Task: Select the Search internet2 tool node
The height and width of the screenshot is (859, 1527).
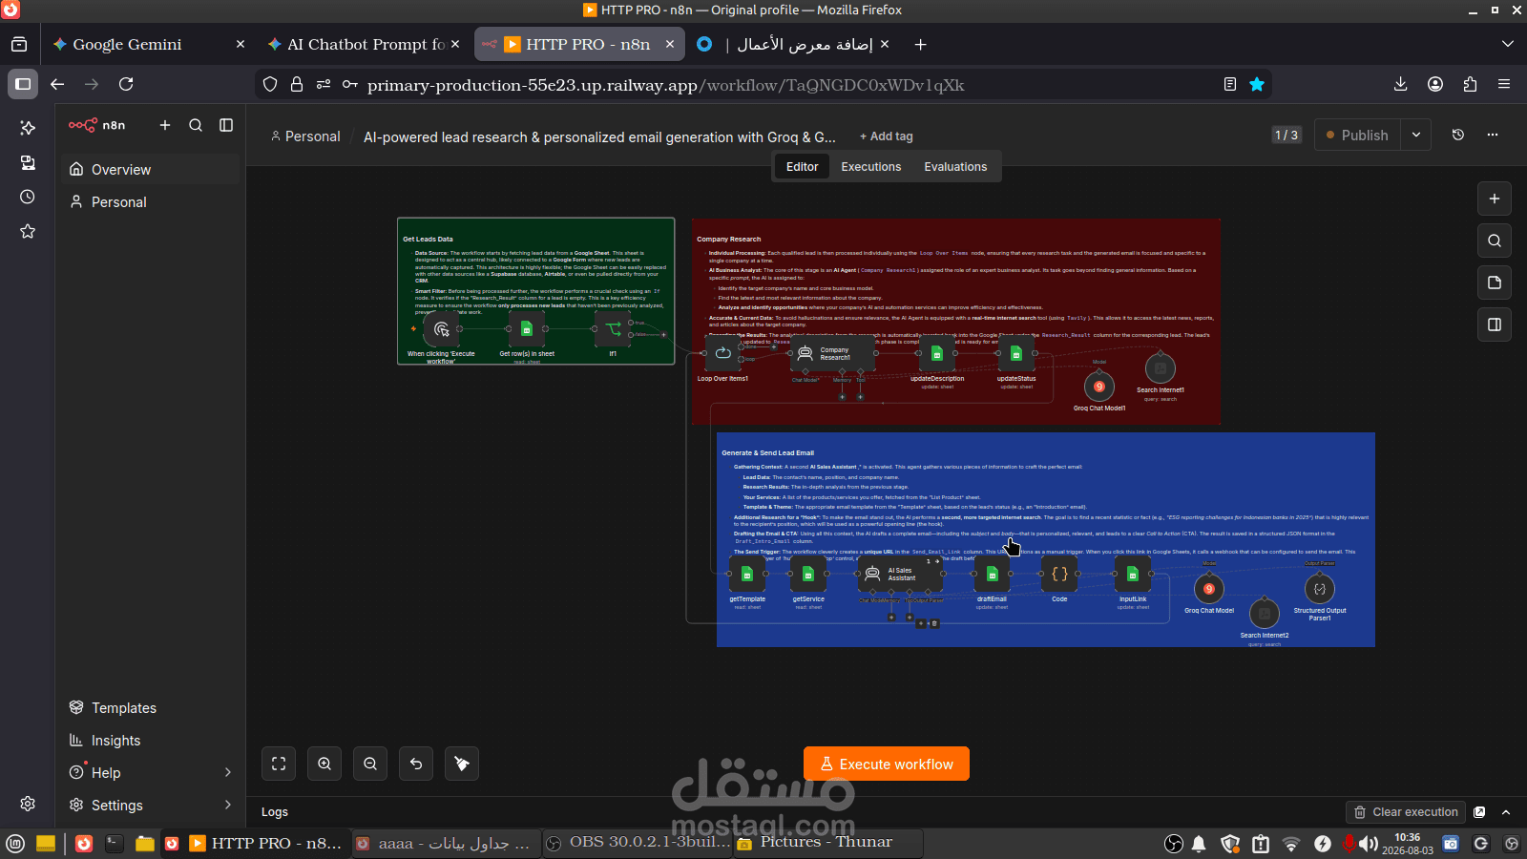Action: (x=1265, y=613)
